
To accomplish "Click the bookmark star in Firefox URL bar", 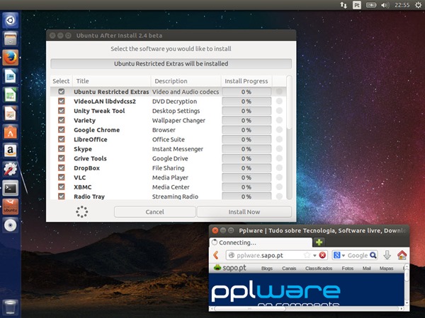I will [307, 255].
